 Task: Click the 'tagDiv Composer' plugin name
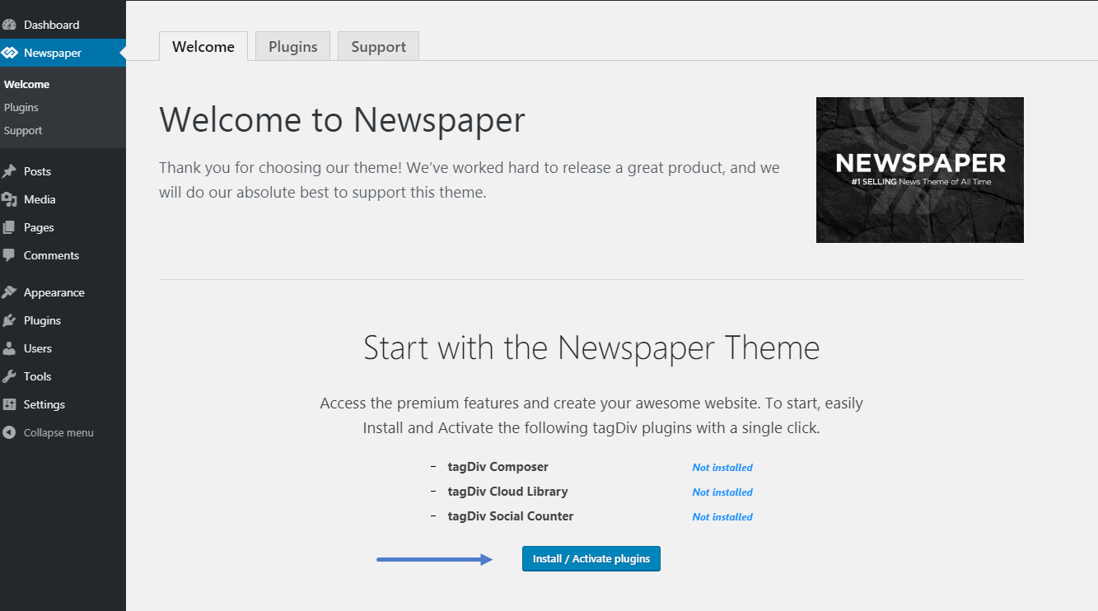coord(498,467)
